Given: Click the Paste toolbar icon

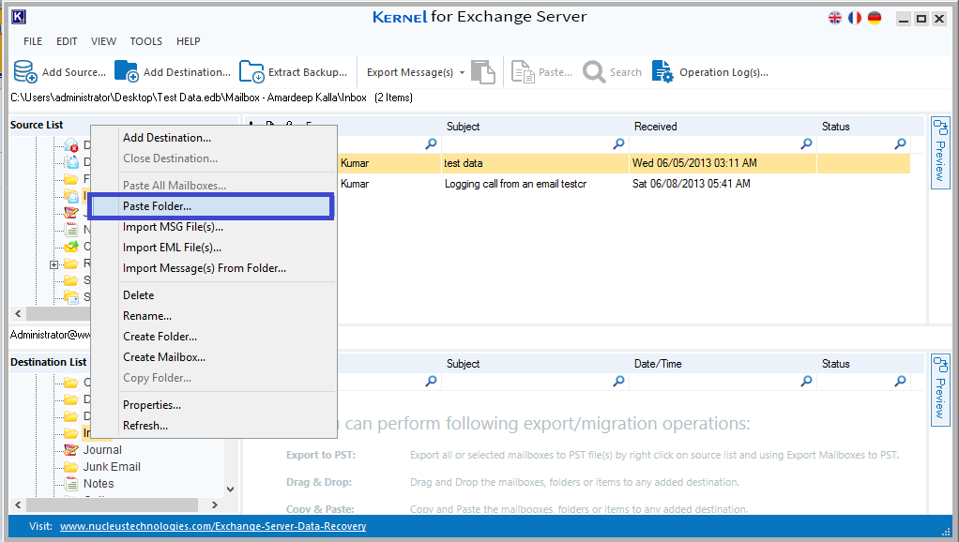Looking at the screenshot, I should 523,72.
